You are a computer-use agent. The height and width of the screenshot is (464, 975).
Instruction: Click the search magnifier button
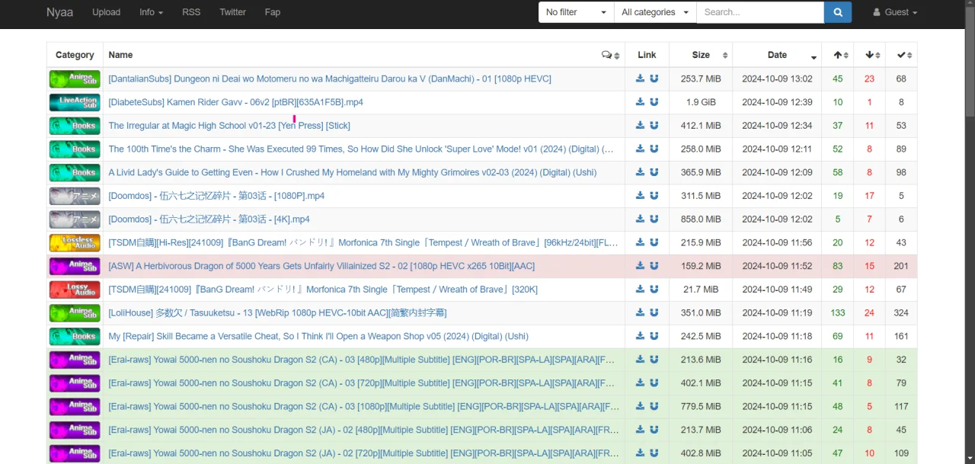(x=838, y=12)
